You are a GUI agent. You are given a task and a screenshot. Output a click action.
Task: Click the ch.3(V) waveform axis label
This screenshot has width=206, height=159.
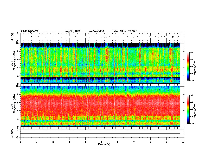[x=12, y=133]
